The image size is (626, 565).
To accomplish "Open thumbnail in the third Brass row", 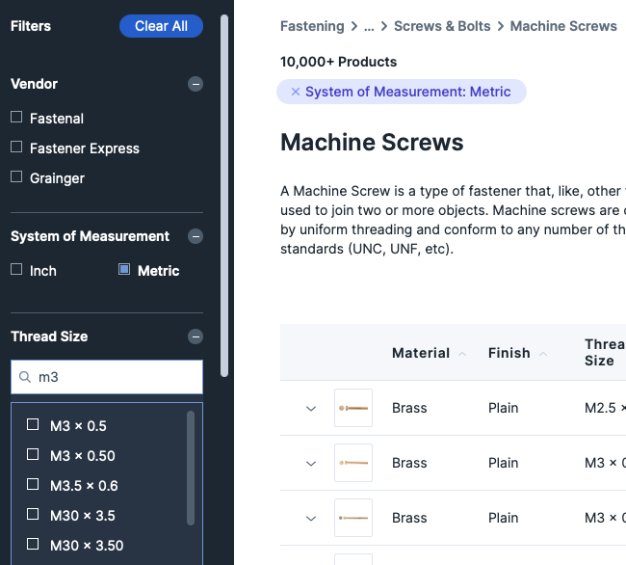I will [353, 518].
